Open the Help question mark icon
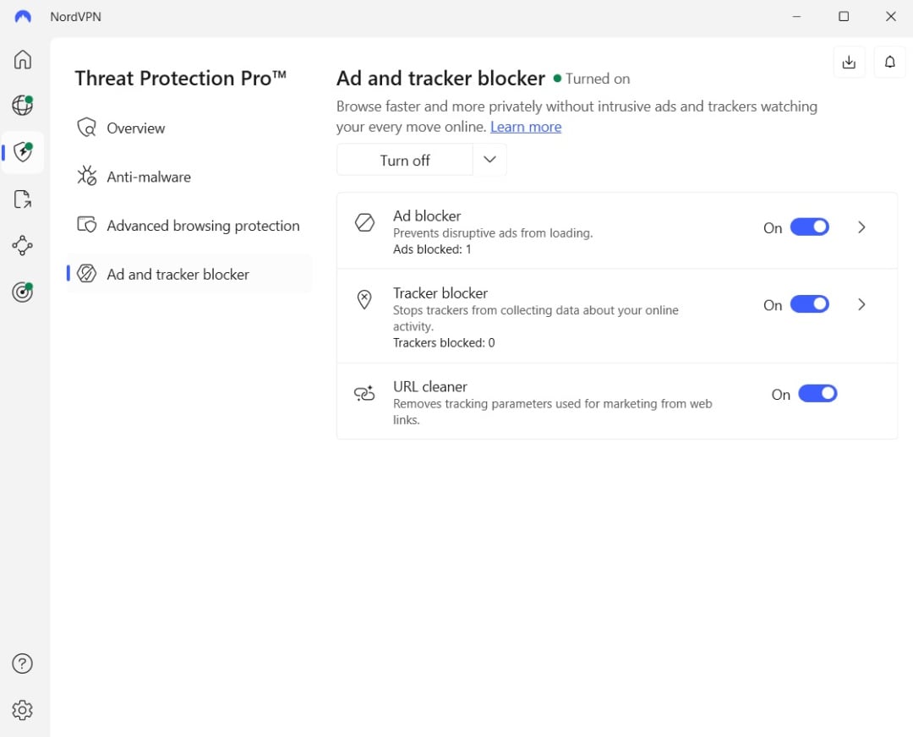The width and height of the screenshot is (913, 737). click(x=22, y=663)
